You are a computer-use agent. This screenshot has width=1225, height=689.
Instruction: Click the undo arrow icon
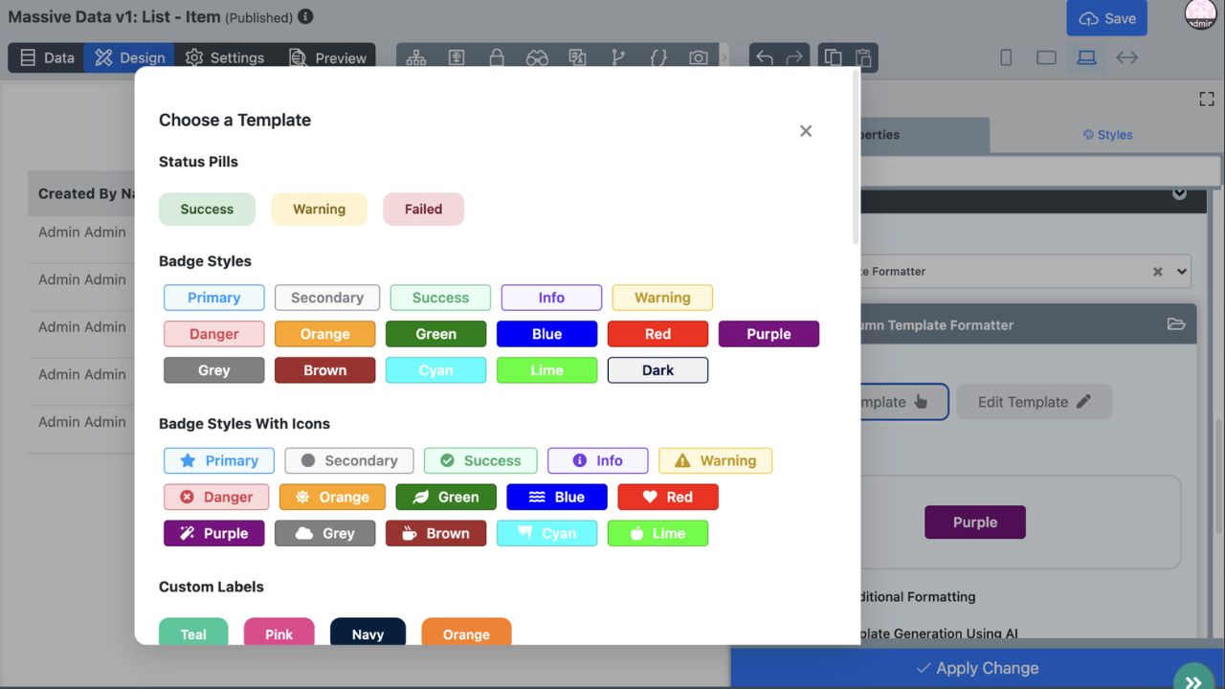(x=765, y=57)
